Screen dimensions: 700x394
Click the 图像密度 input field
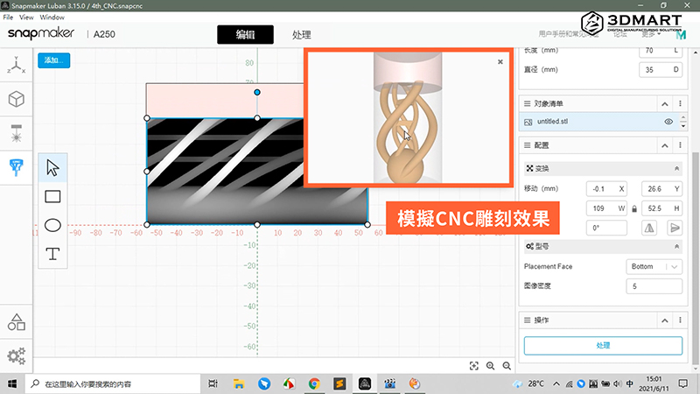pyautogui.click(x=654, y=286)
